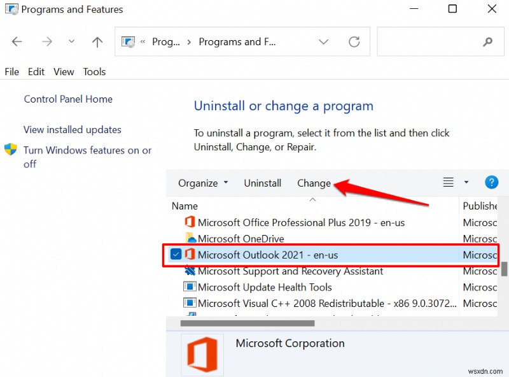This screenshot has height=377, width=509.
Task: Open the View menu
Action: tap(63, 71)
